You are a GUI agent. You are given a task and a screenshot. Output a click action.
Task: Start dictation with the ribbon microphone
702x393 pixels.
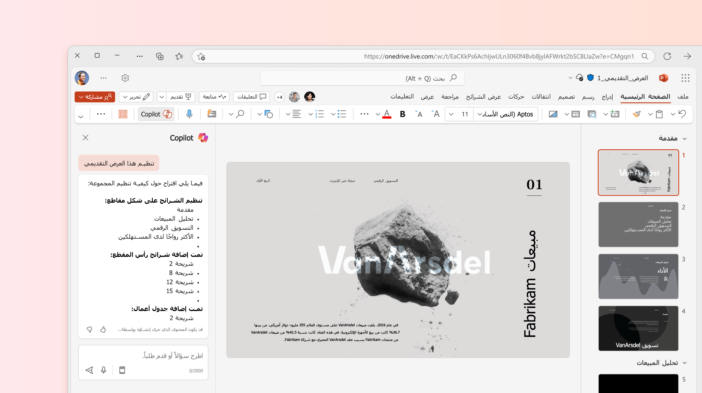coord(189,114)
